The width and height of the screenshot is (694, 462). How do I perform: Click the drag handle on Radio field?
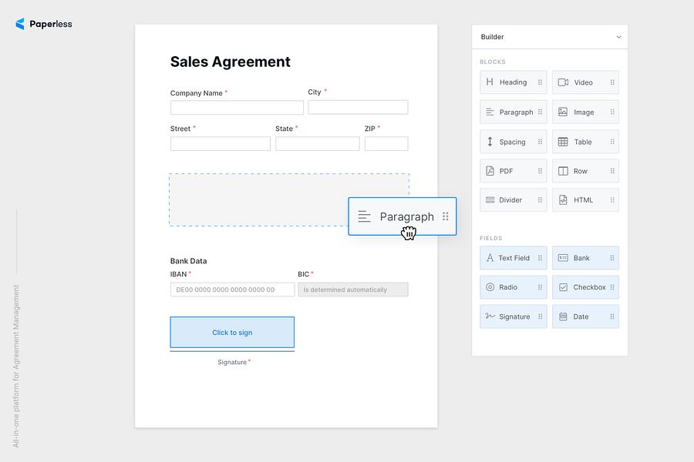click(540, 287)
